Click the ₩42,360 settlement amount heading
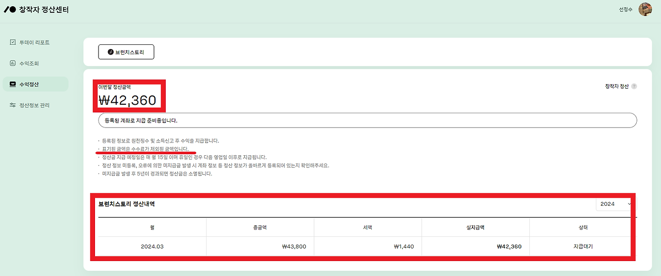 [x=127, y=100]
